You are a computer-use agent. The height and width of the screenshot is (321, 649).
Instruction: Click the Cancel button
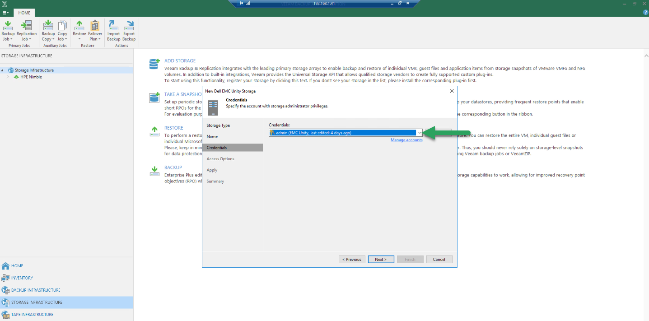(439, 259)
